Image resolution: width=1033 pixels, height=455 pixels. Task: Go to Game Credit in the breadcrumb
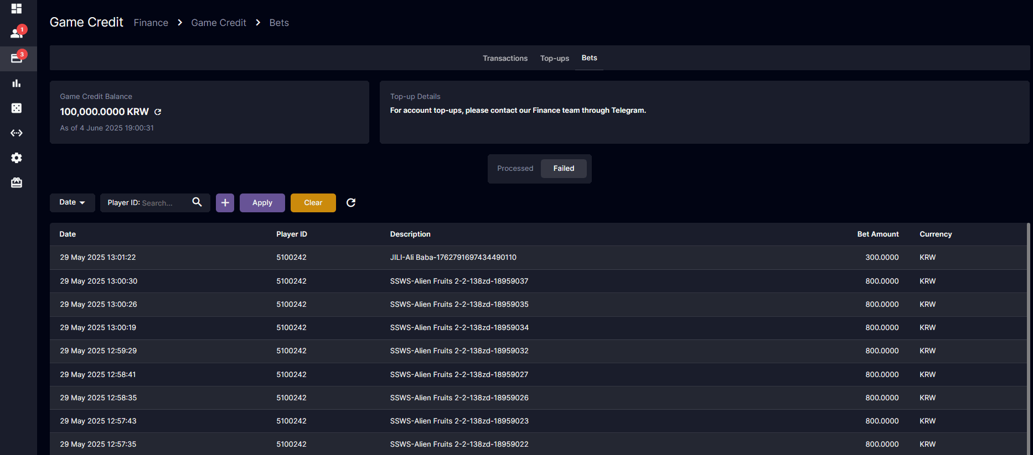coord(219,23)
